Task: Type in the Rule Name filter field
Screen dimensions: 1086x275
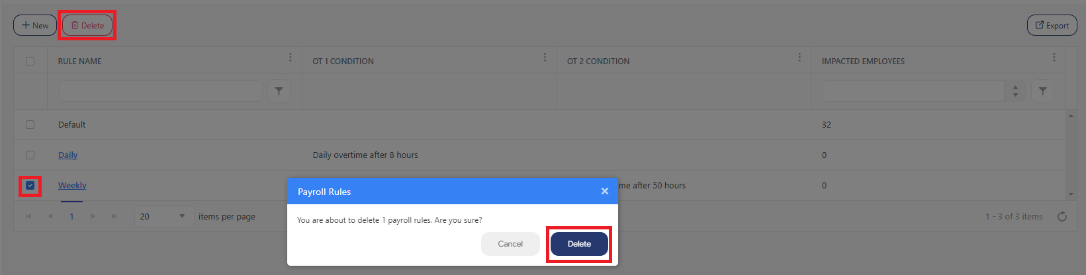Action: tap(161, 91)
